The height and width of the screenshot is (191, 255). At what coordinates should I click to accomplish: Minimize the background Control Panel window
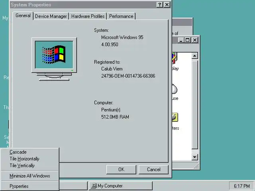click(181, 40)
